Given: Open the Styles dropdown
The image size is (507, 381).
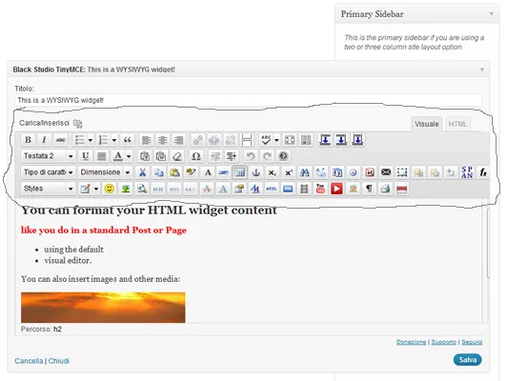Looking at the screenshot, I should coord(49,189).
